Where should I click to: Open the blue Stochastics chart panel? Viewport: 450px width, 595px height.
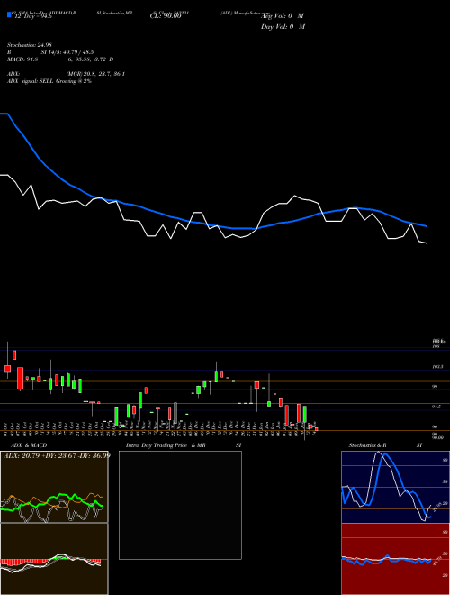pos(395,487)
